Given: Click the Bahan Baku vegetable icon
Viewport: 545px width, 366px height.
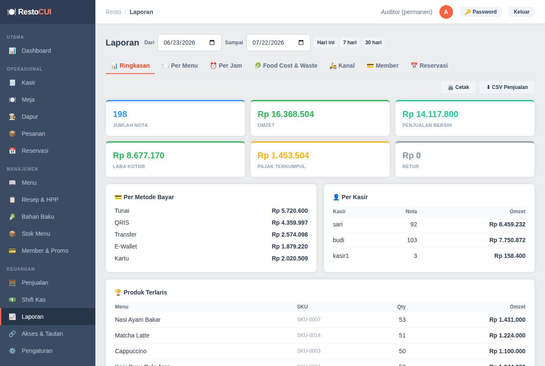Looking at the screenshot, I should tap(12, 217).
